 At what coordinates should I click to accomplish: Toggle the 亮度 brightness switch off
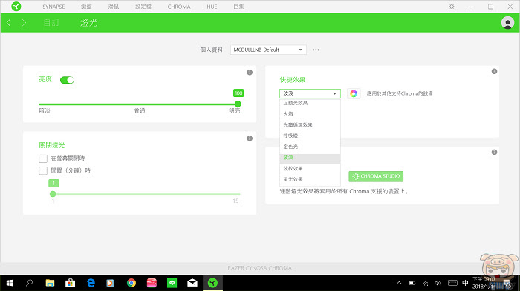click(x=67, y=80)
